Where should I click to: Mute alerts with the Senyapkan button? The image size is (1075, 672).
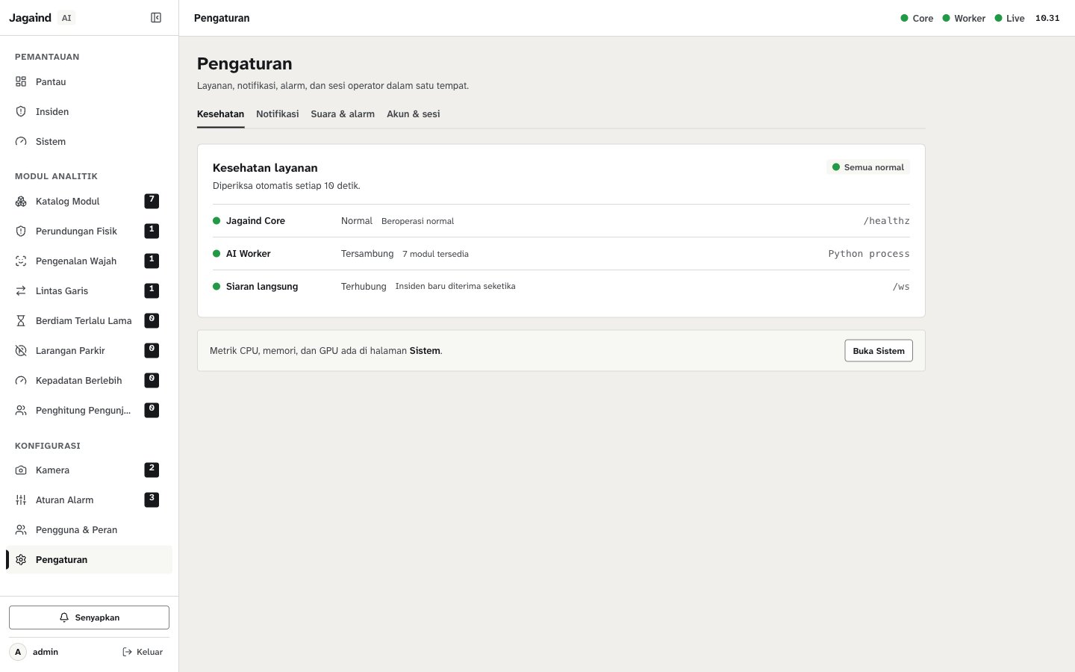click(x=89, y=617)
